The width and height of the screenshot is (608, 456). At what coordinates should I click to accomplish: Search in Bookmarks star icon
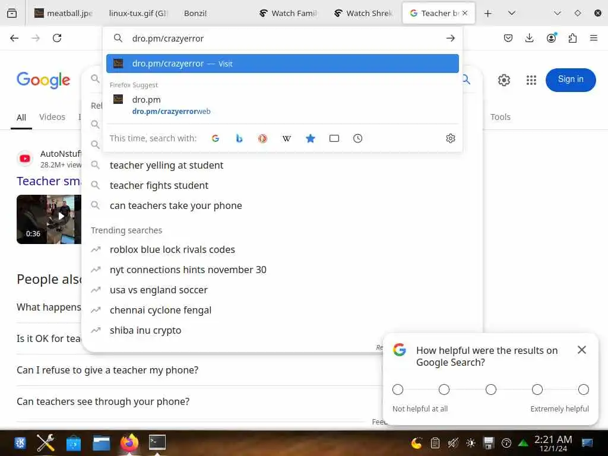[310, 138]
